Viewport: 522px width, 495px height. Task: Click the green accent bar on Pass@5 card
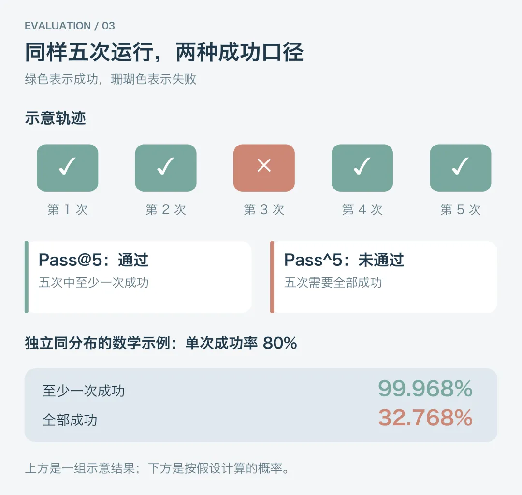(x=27, y=277)
